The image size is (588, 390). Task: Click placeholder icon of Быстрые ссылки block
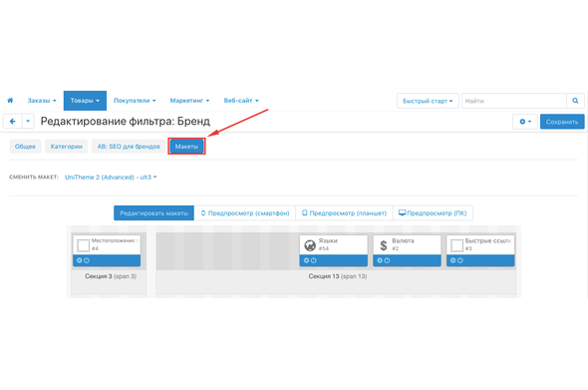pos(456,245)
